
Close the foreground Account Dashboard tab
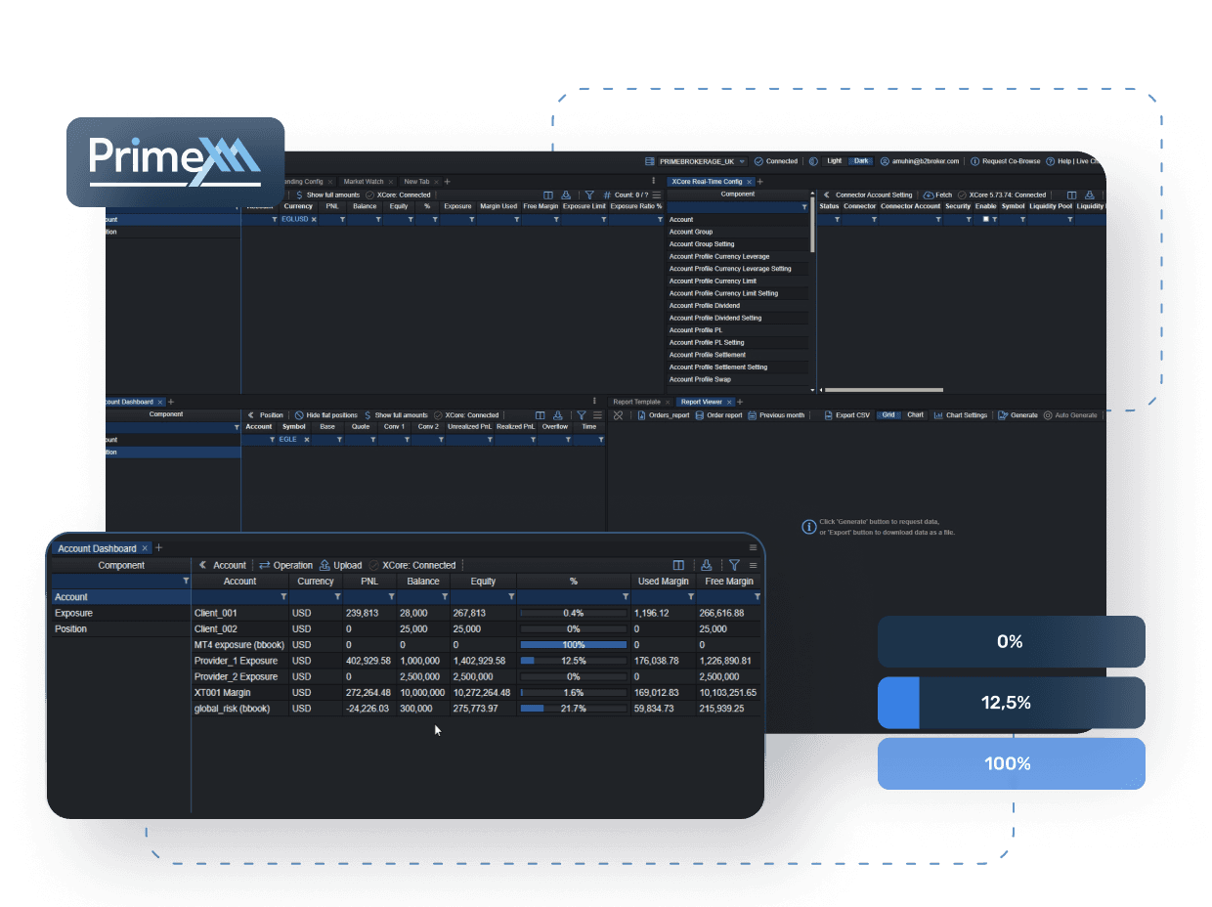pos(145,548)
